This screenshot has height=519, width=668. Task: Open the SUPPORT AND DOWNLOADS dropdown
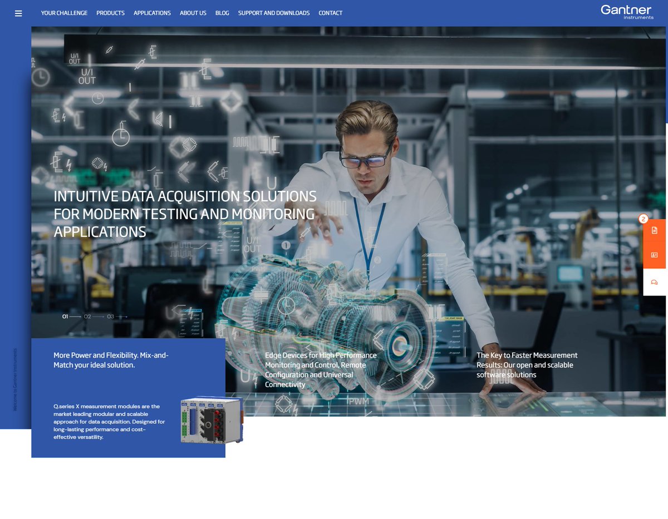point(273,13)
